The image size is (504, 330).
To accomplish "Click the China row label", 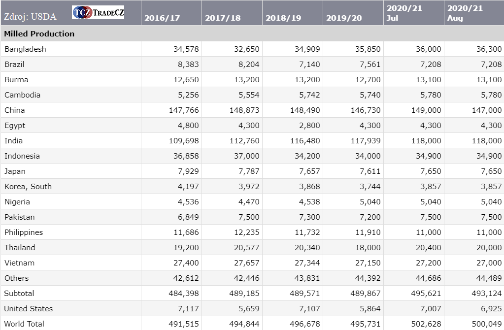I will (x=15, y=110).
